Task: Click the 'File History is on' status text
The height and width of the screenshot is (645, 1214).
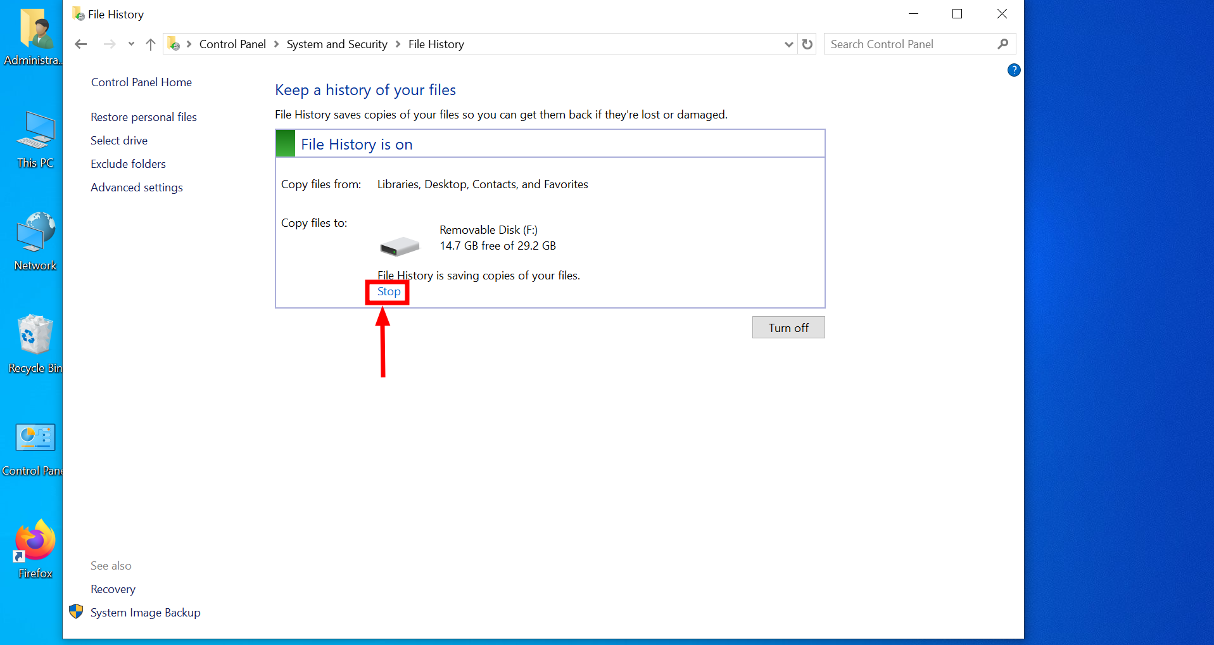Action: [357, 144]
